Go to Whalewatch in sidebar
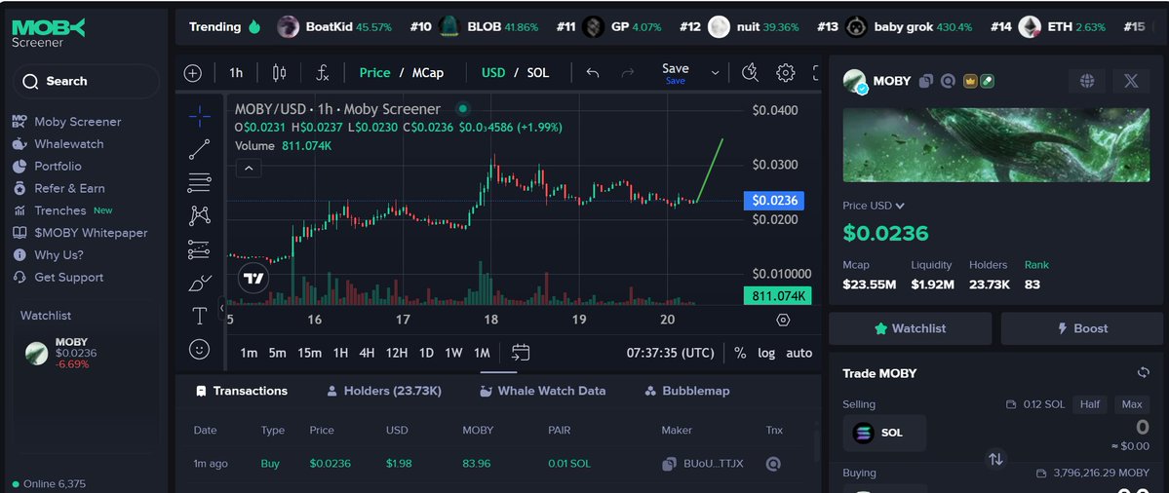 pyautogui.click(x=58, y=144)
